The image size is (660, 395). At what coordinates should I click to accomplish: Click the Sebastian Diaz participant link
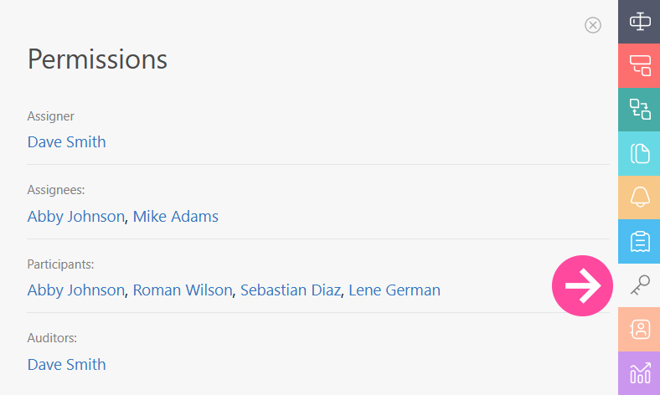[x=291, y=290]
